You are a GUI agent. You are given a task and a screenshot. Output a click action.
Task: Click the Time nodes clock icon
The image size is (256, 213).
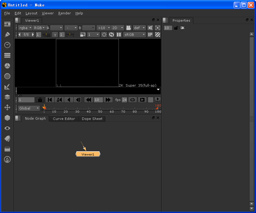click(7, 45)
